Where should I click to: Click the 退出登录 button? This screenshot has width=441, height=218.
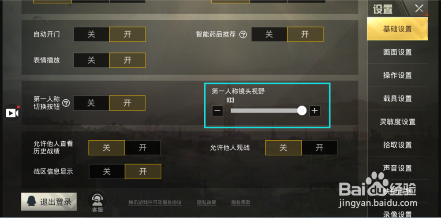[x=49, y=202]
